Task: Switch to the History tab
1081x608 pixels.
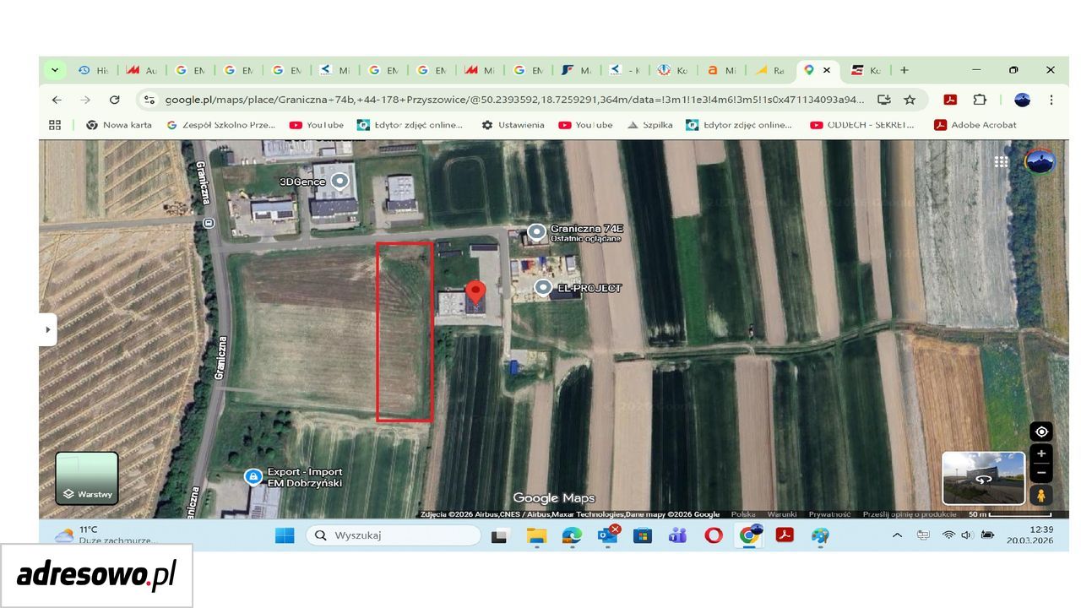Action: coord(93,70)
